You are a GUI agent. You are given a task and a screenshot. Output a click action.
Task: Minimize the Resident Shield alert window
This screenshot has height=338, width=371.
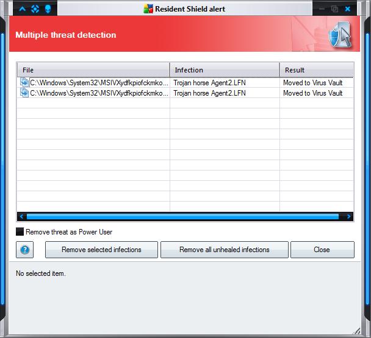point(322,9)
